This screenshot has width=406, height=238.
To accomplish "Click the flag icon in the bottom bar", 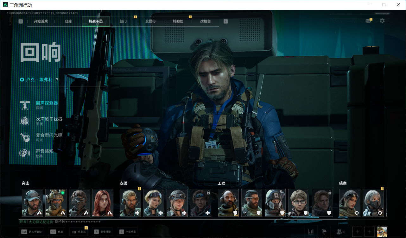I will pos(324,232).
